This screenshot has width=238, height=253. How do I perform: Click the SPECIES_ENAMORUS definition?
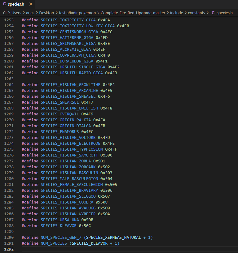pos(59,132)
